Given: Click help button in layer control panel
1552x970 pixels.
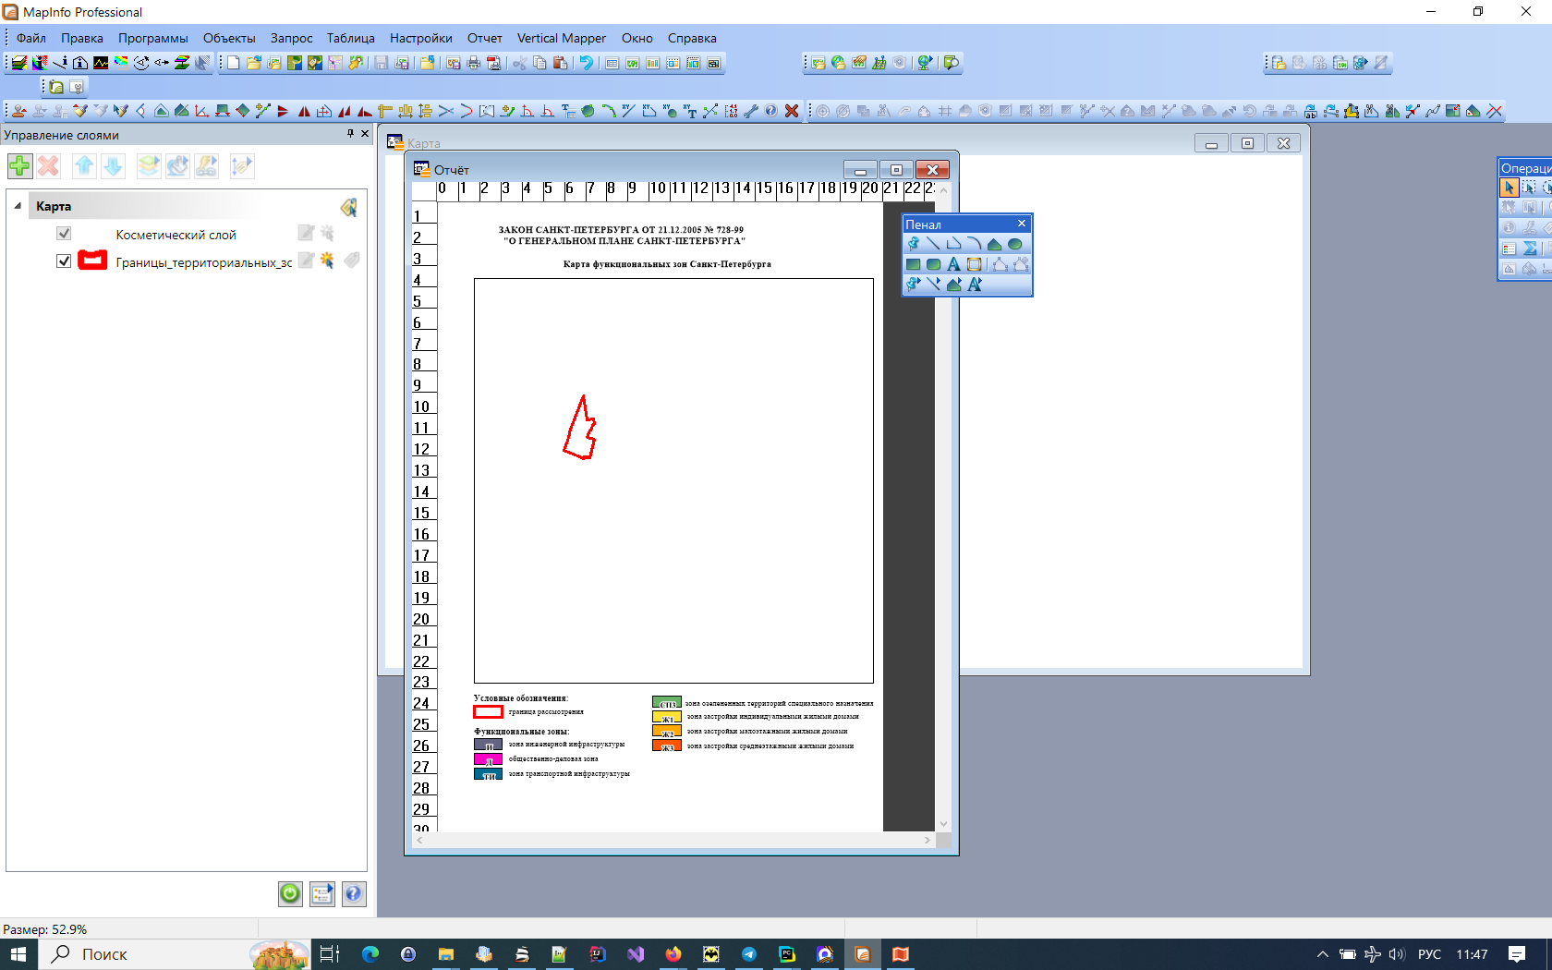Looking at the screenshot, I should [x=354, y=893].
